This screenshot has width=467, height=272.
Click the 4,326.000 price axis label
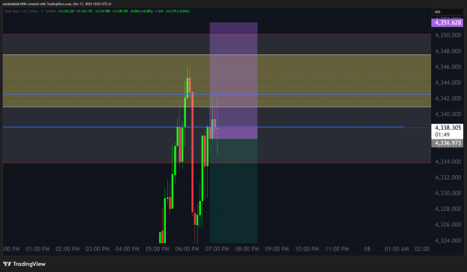point(448,224)
